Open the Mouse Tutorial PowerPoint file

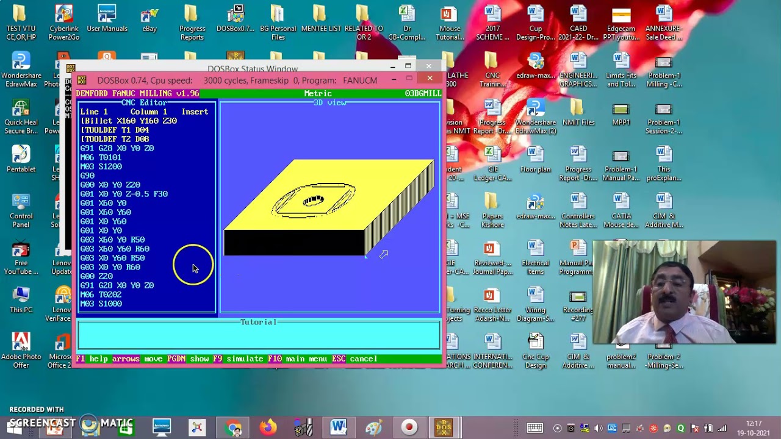450,23
